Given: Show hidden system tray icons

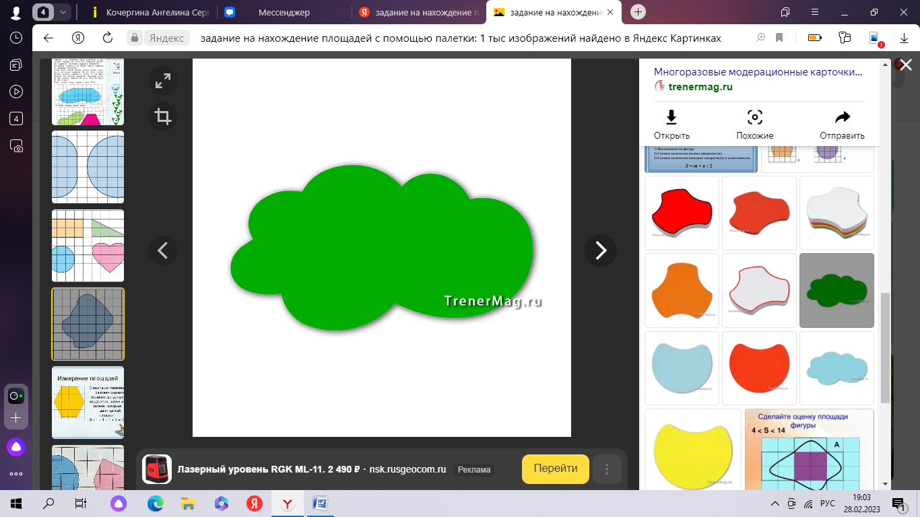Looking at the screenshot, I should point(774,504).
